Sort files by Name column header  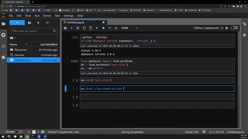19,44
